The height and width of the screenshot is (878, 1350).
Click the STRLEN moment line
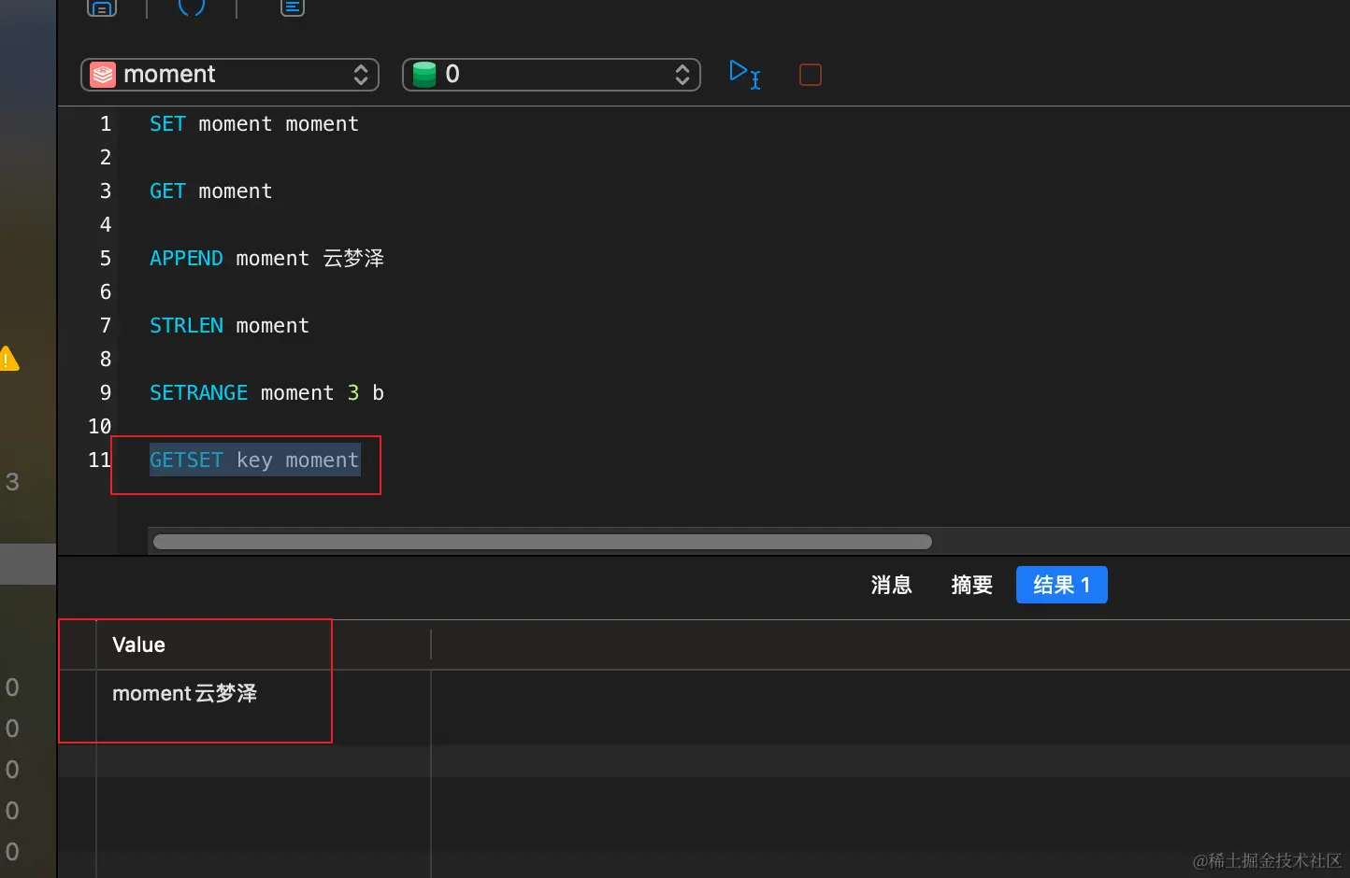[229, 326]
